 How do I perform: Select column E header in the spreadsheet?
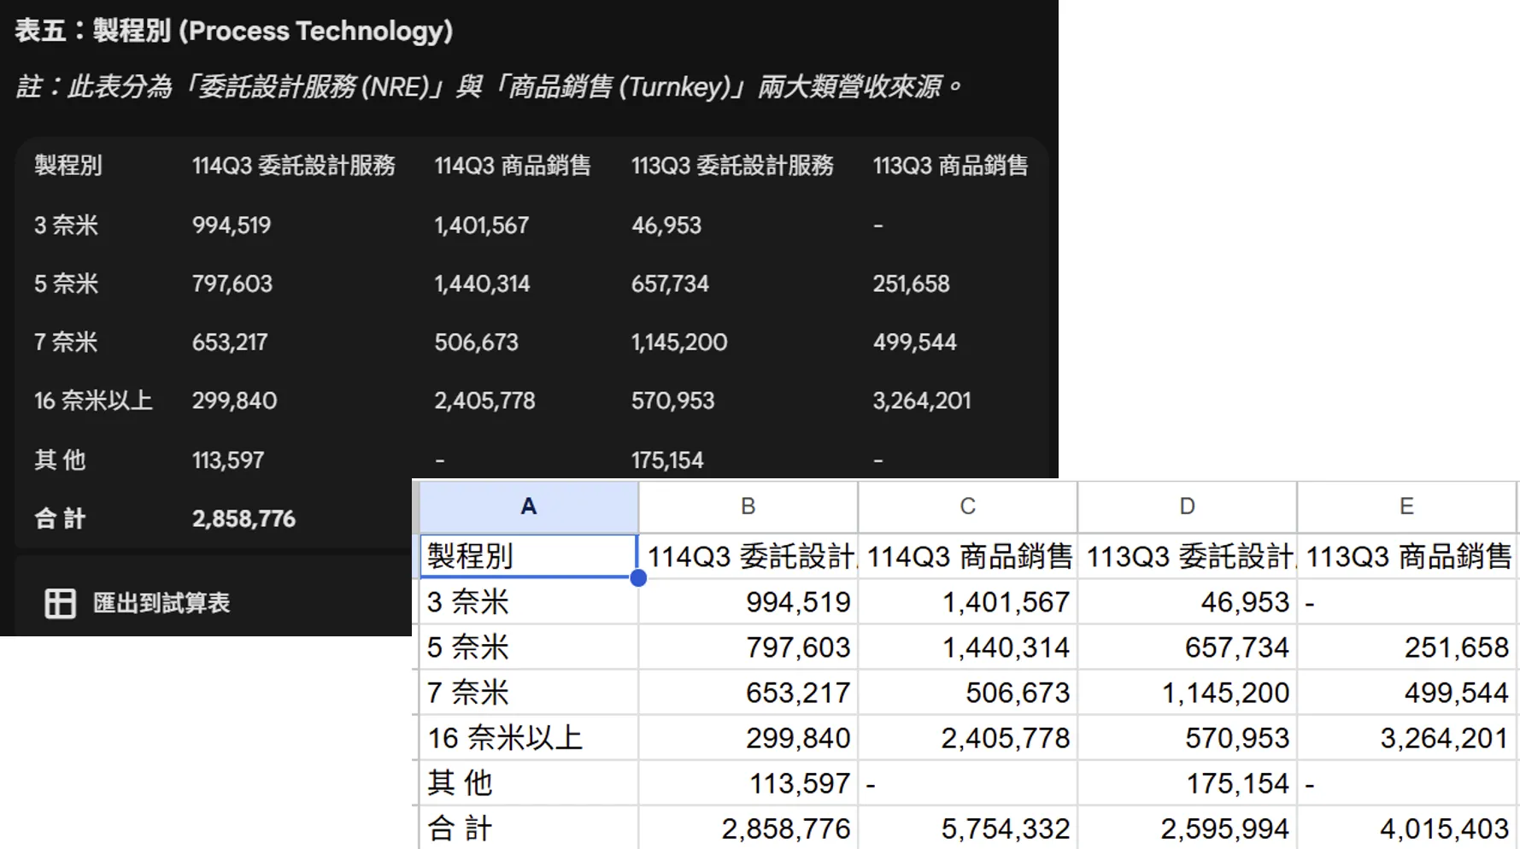point(1406,506)
